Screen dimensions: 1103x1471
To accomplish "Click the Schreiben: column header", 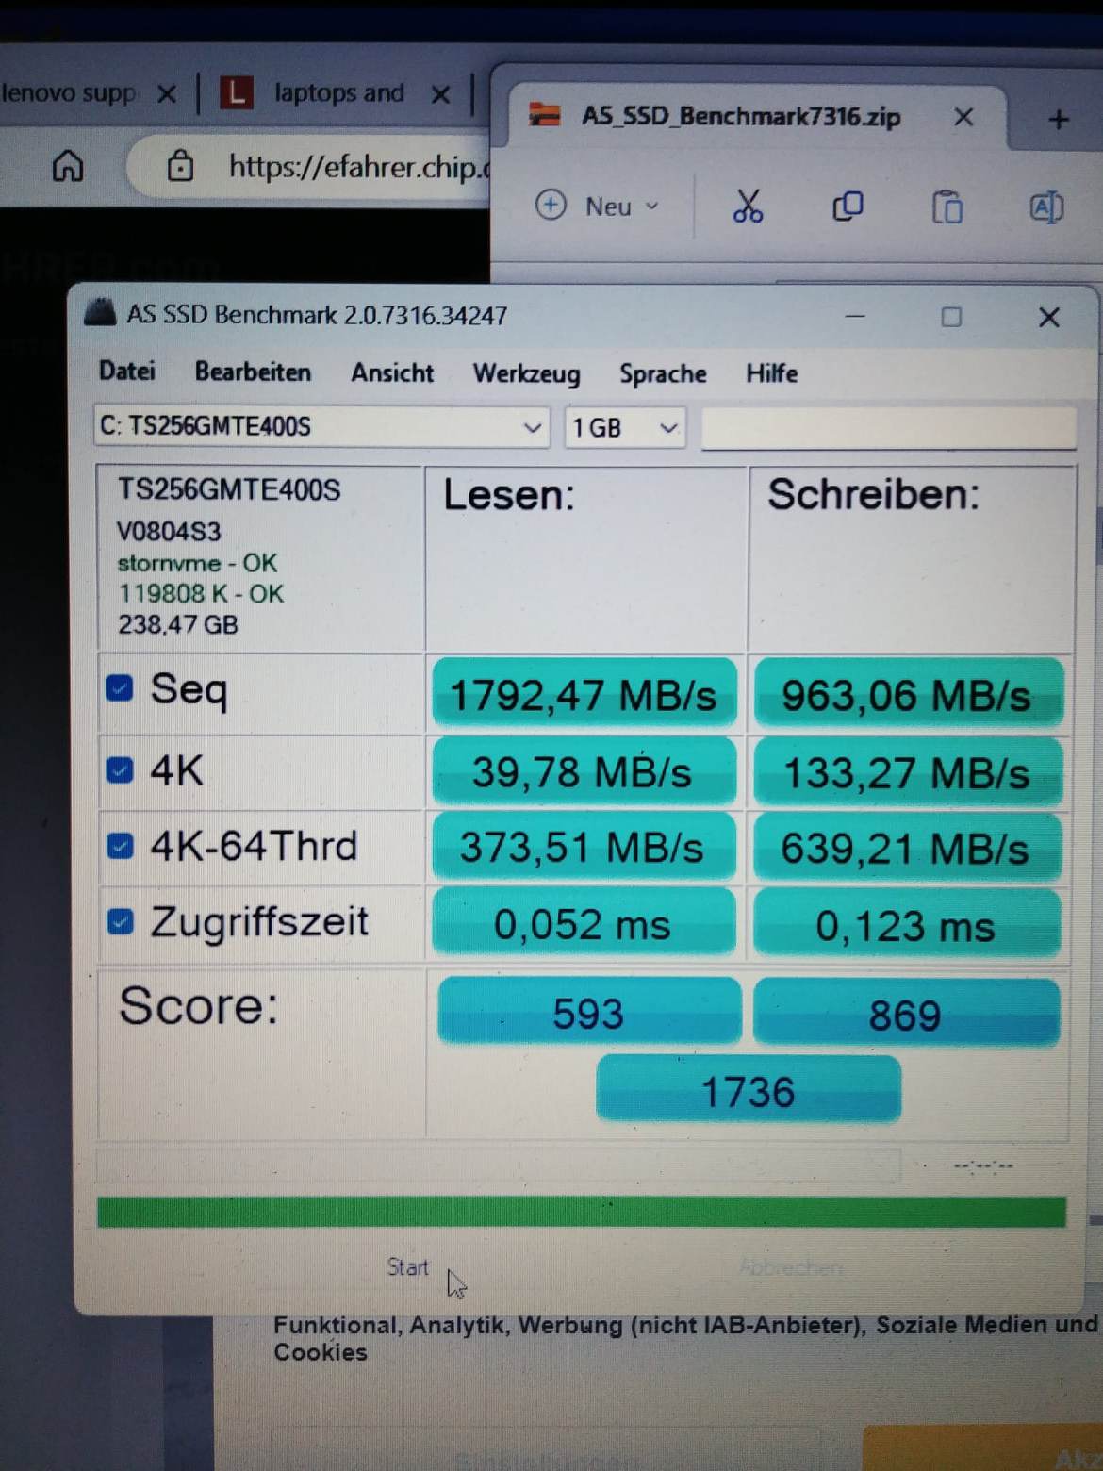I will [874, 494].
